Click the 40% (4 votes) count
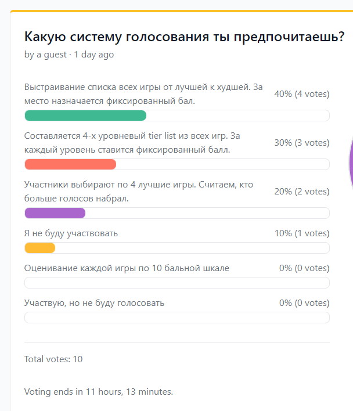 click(x=302, y=94)
